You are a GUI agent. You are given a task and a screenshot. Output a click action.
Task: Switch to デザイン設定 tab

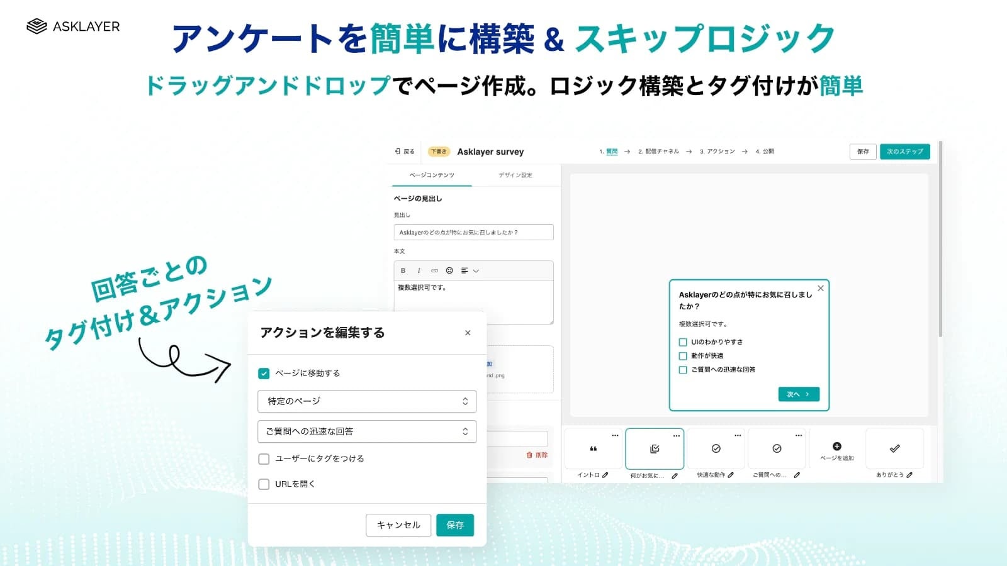[515, 175]
